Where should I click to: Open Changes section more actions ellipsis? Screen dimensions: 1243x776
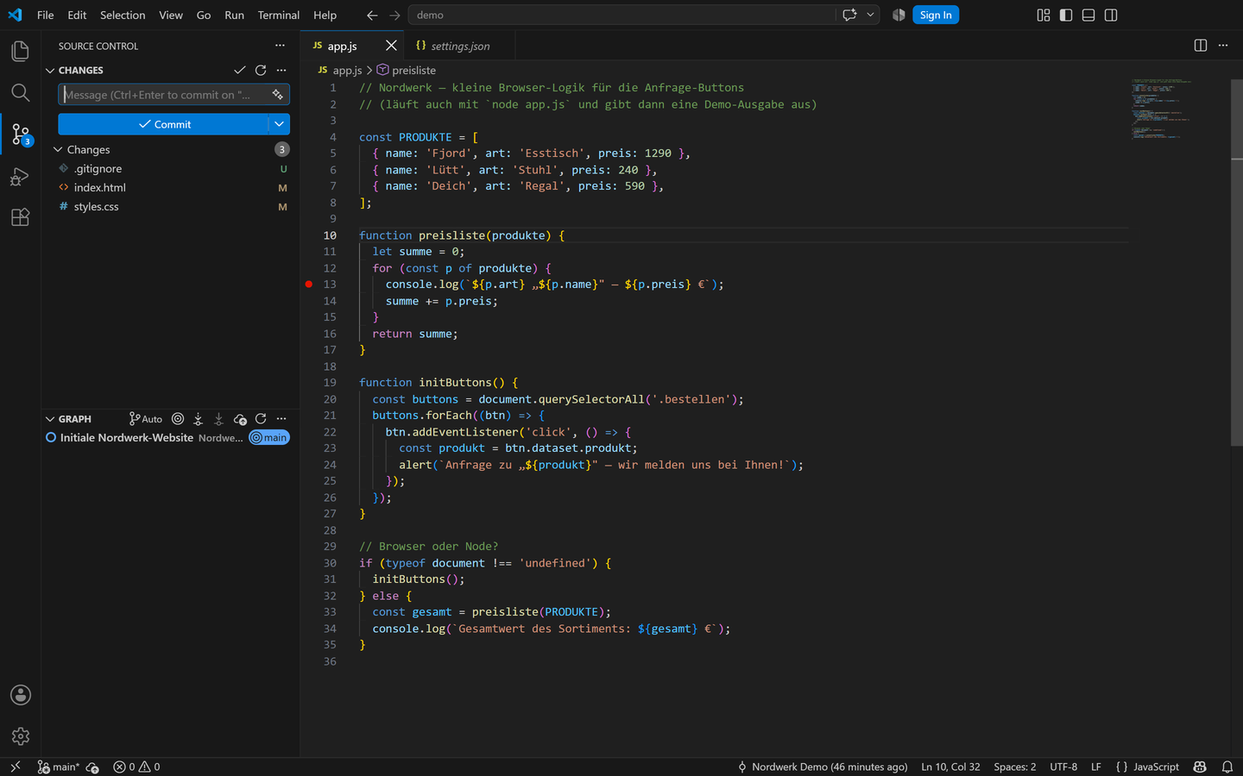281,70
